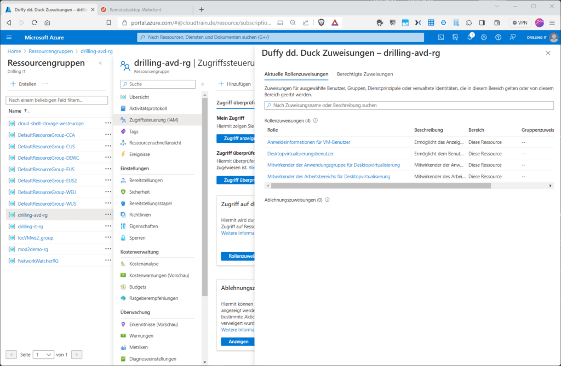The height and width of the screenshot is (366, 561).
Task: Open Warnungen under Überwachung
Action: tap(141, 335)
